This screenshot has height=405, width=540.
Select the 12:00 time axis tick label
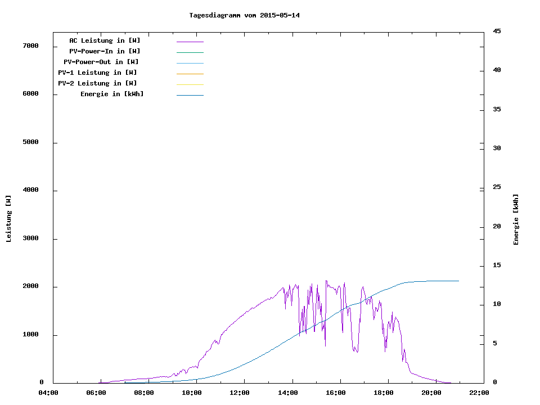point(240,393)
